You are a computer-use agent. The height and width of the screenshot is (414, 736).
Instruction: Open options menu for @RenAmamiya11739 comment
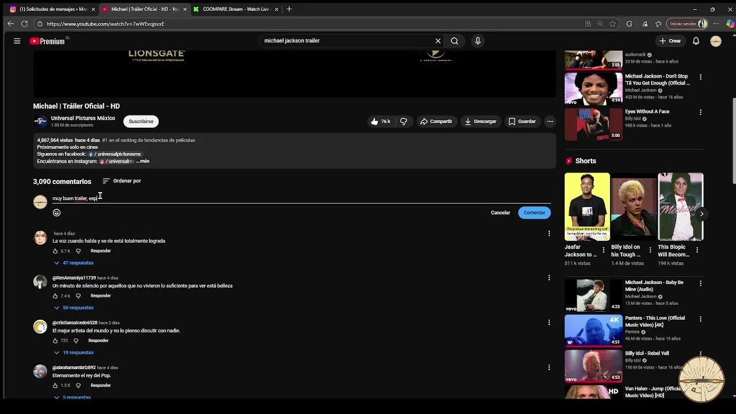tap(549, 278)
